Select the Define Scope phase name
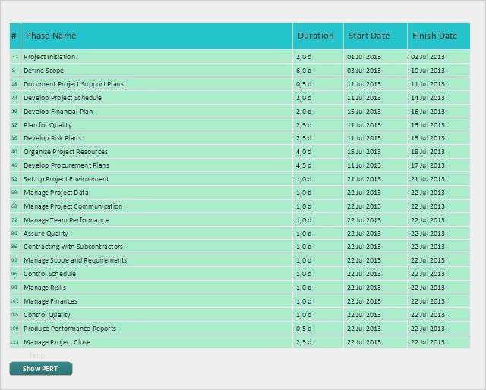Viewport: 486px width, 390px height. pyautogui.click(x=43, y=71)
